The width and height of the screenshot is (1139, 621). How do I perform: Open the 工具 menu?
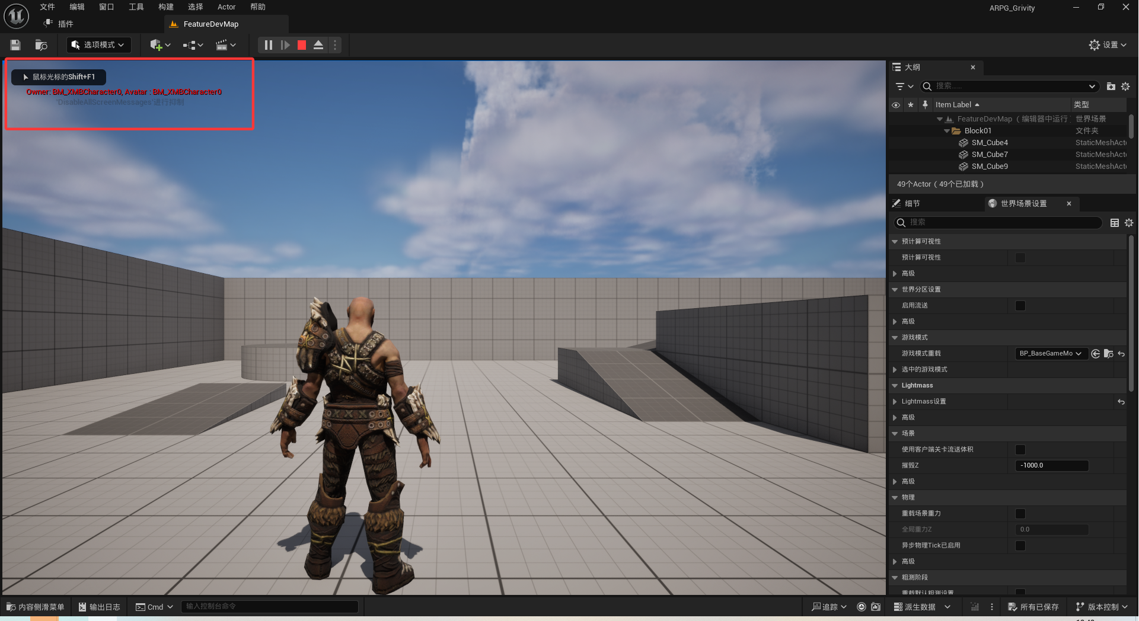pos(136,7)
